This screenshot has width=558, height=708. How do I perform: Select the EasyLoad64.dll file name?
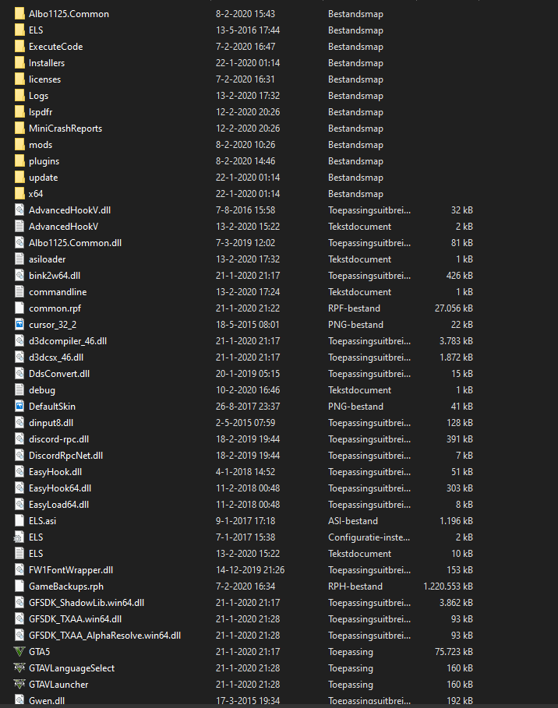[58, 505]
